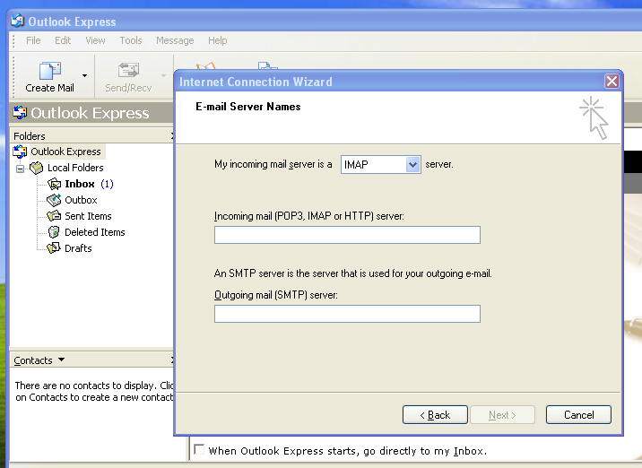Open the Create Mail dropdown arrow
Viewport: 642px width, 468px height.
[x=84, y=75]
